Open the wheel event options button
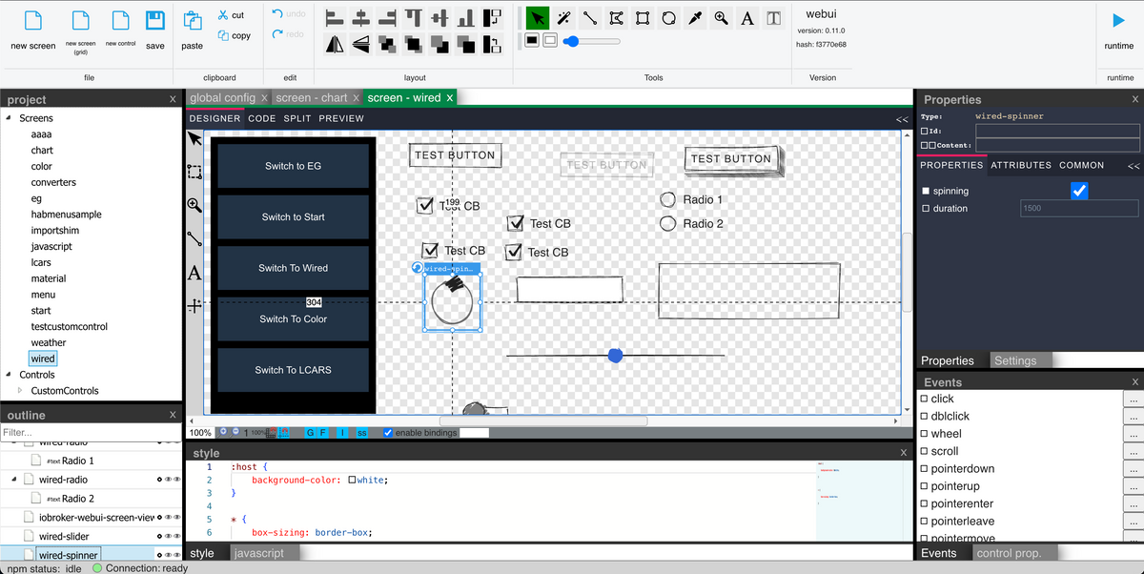Screen dimensions: 1144x574 tap(1133, 435)
